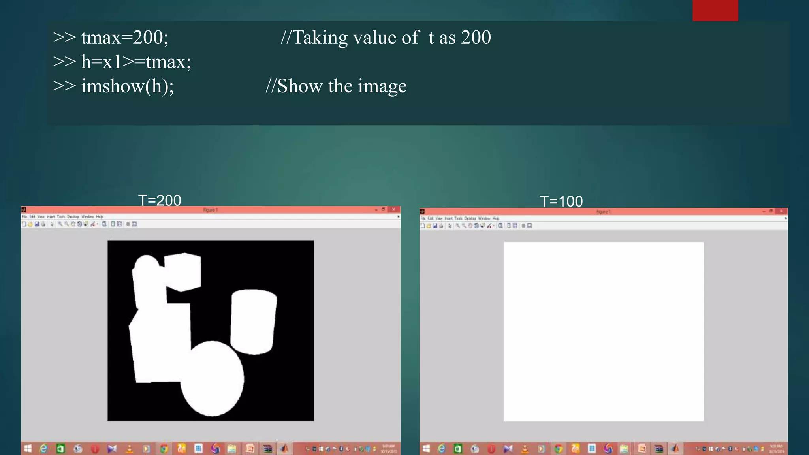The height and width of the screenshot is (455, 809).
Task: Click Print Figure icon in T=200 window
Action: 43,224
